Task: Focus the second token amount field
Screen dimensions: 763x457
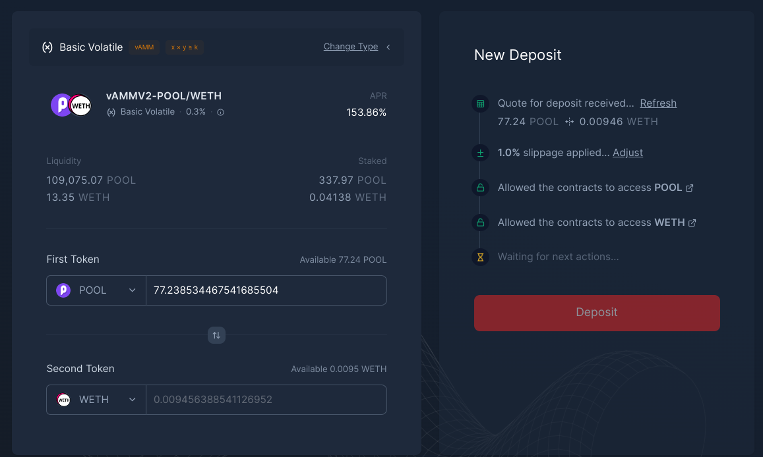Action: pyautogui.click(x=266, y=400)
